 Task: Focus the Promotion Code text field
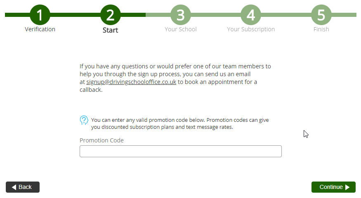pos(180,151)
